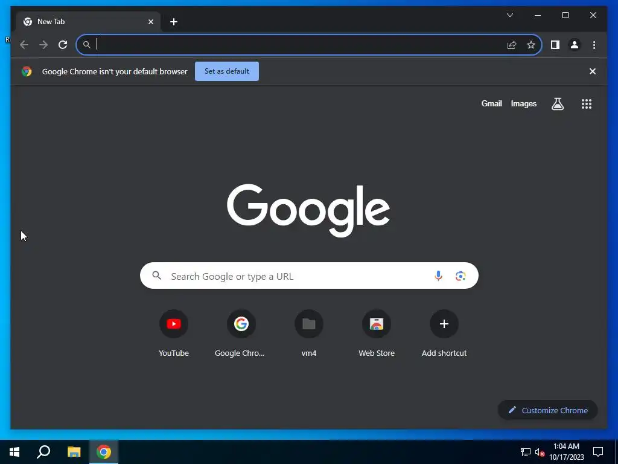
Task: Maximize the Chrome window
Action: pos(565,15)
